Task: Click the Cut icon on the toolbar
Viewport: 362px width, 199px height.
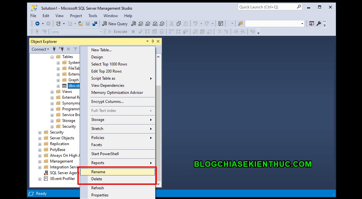Action: [x=171, y=24]
